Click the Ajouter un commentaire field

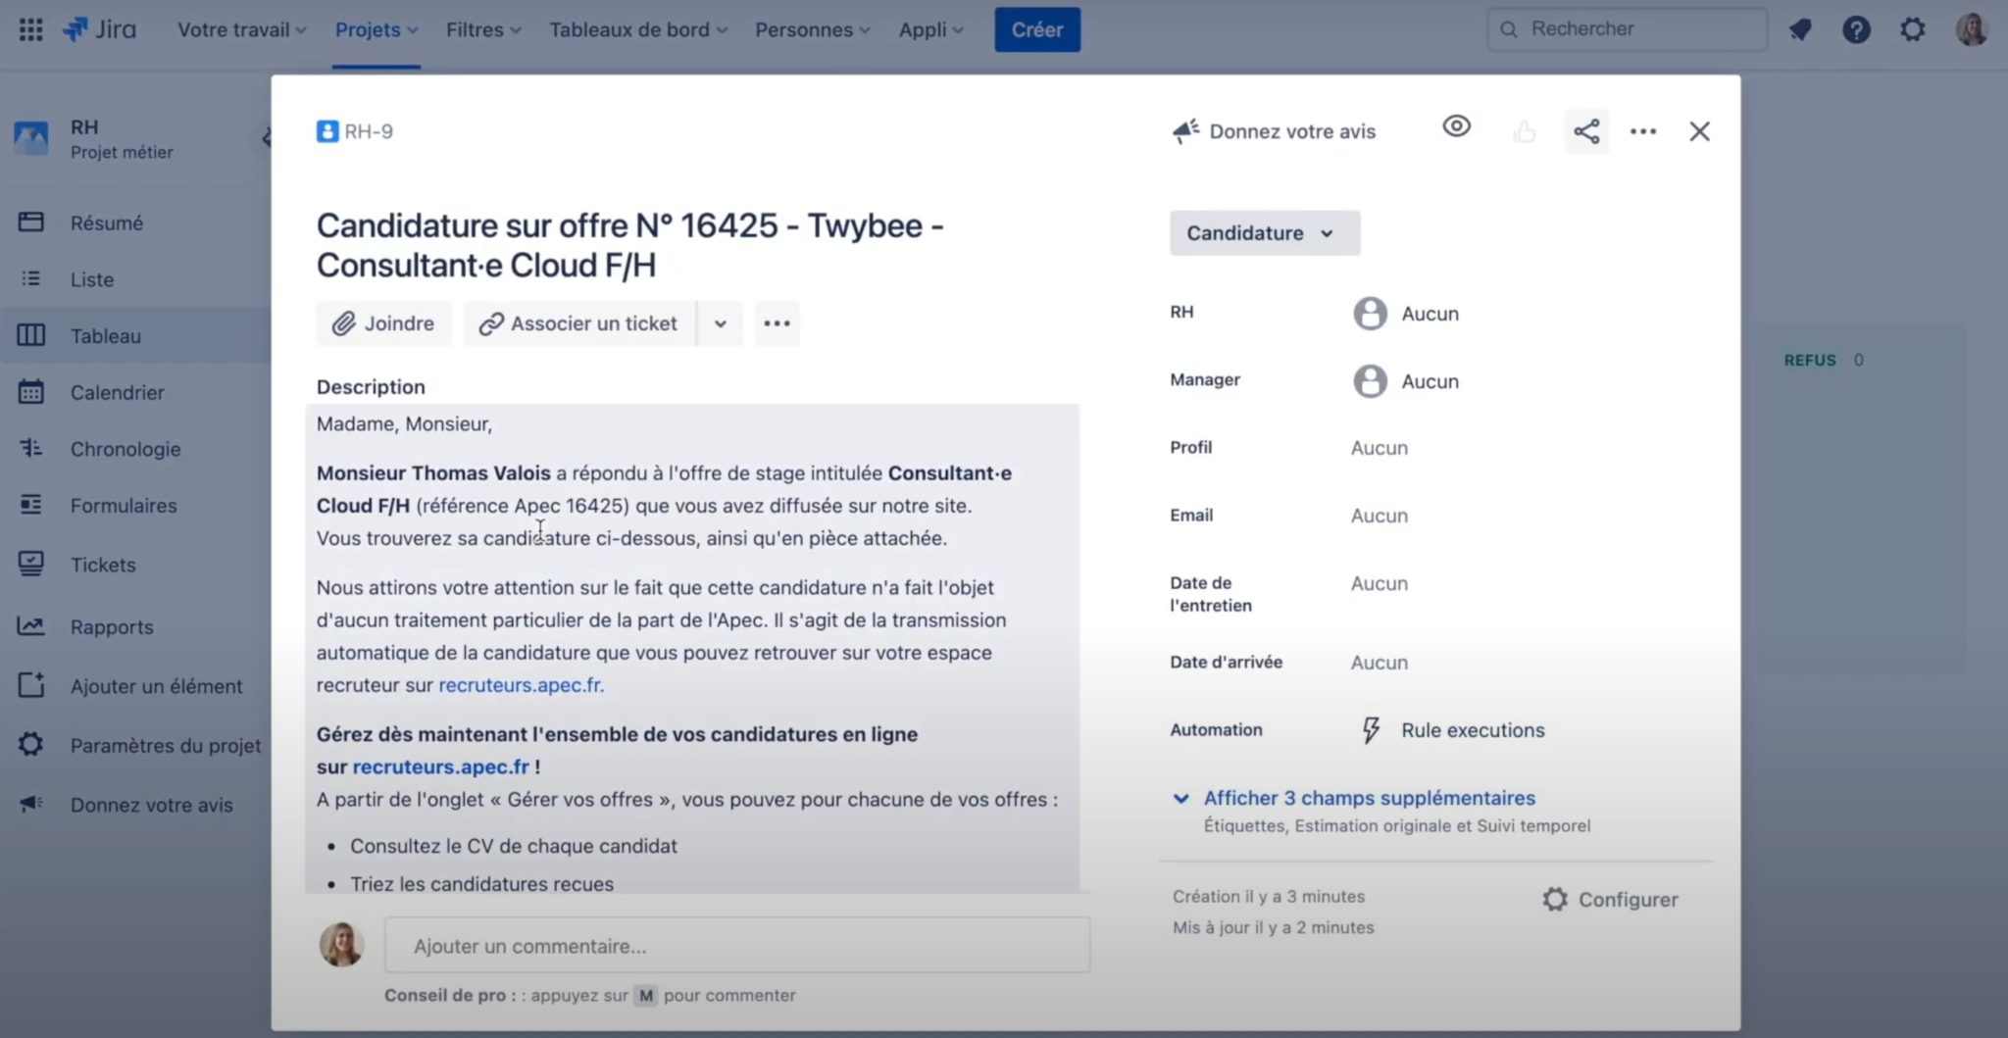point(736,946)
